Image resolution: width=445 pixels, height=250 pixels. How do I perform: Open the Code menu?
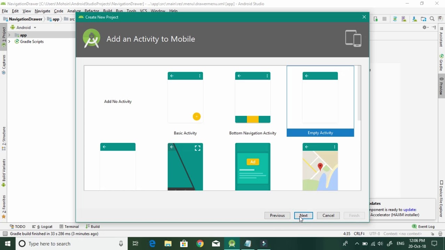[x=58, y=11]
